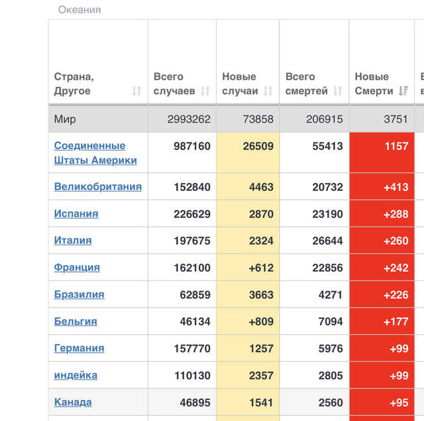Select Italy new cases 2324

[x=261, y=241]
